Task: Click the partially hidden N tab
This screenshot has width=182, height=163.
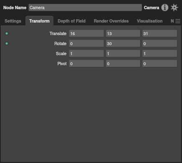Action: pyautogui.click(x=172, y=21)
